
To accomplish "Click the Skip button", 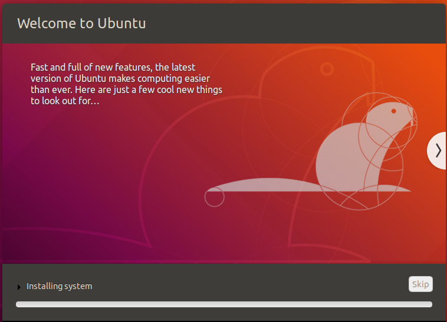I will [x=420, y=284].
